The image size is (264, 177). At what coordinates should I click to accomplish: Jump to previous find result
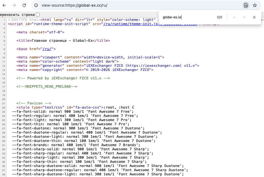(234, 17)
